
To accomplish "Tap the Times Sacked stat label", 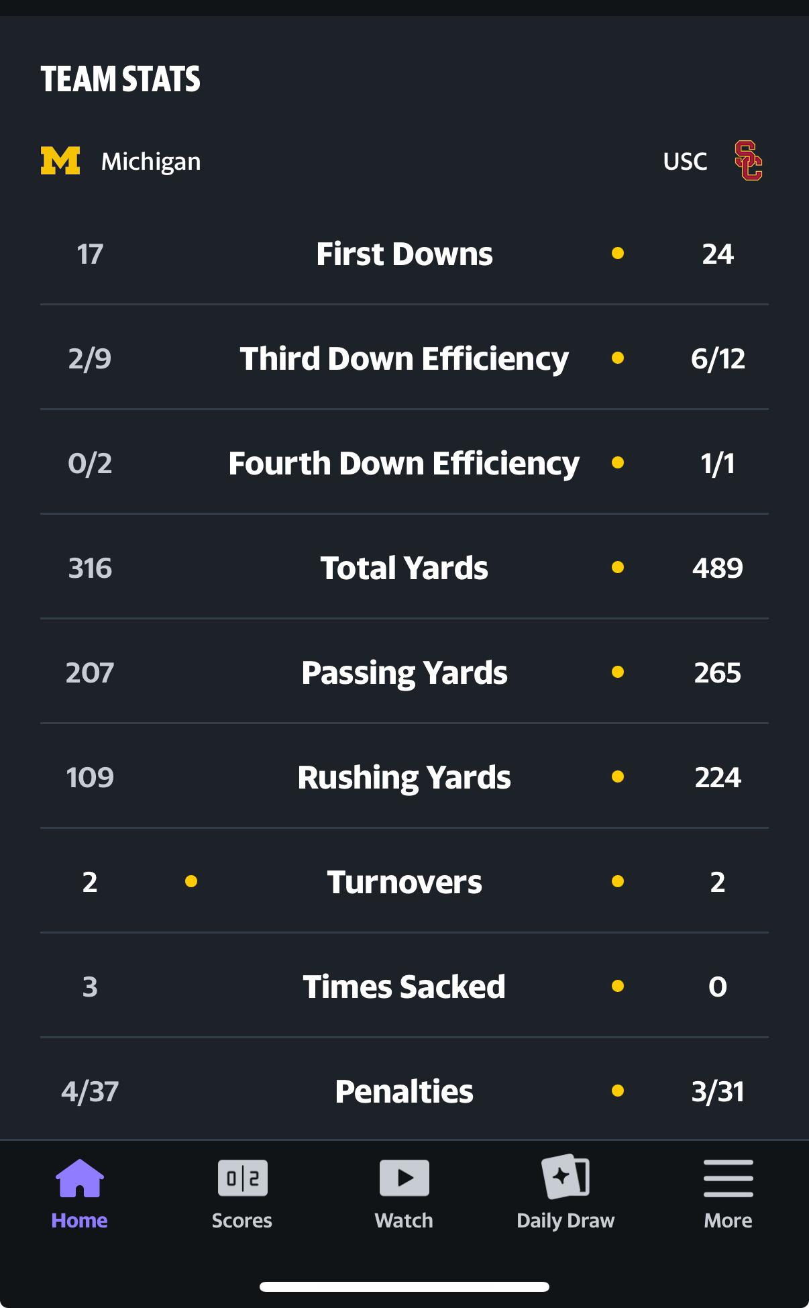I will 404,987.
